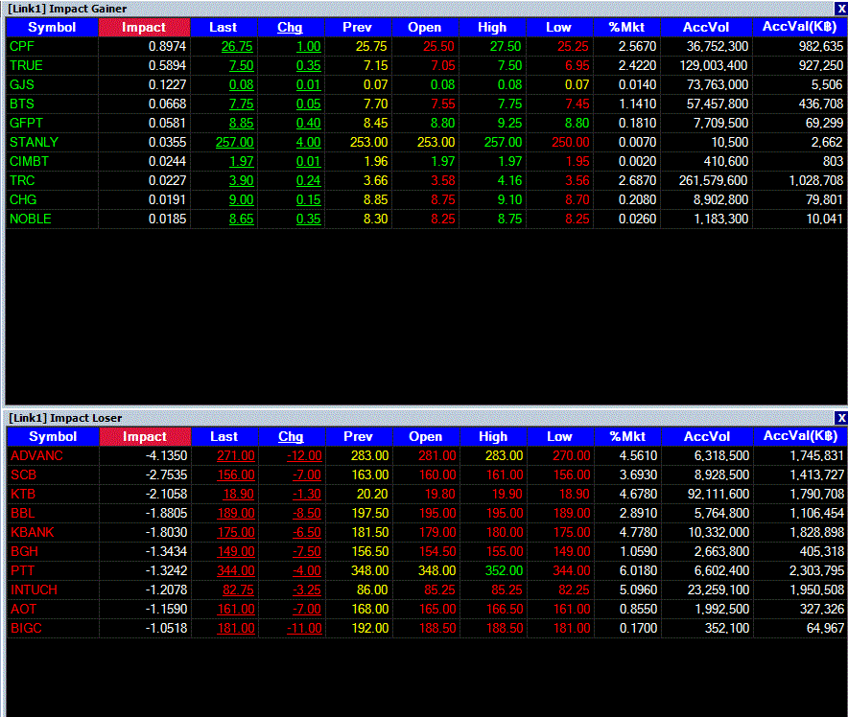Click ADVANC impact value -4.1350
848x717 pixels.
166,456
